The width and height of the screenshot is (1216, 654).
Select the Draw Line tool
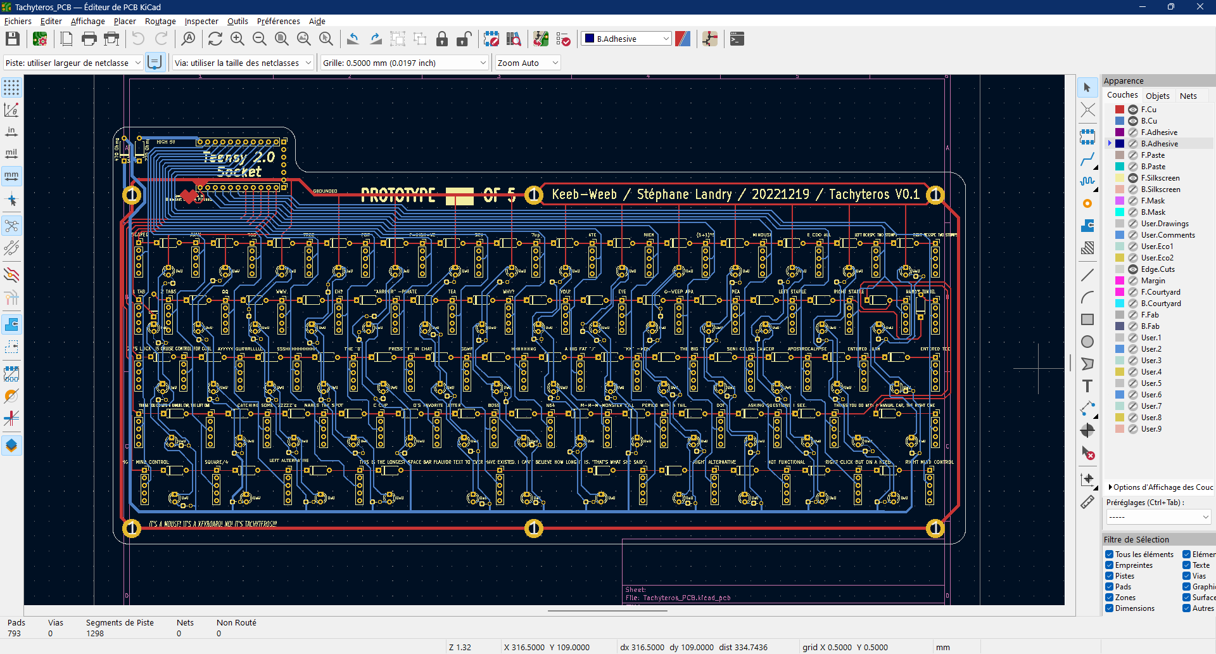(1087, 275)
